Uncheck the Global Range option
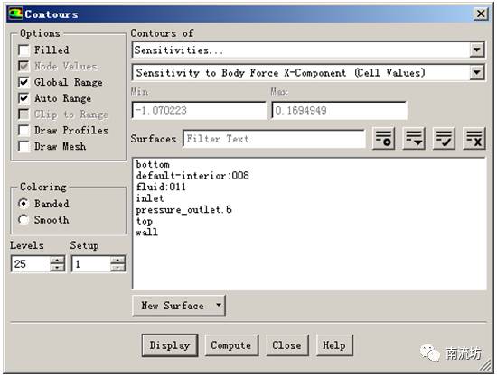497x376 pixels. (x=24, y=82)
